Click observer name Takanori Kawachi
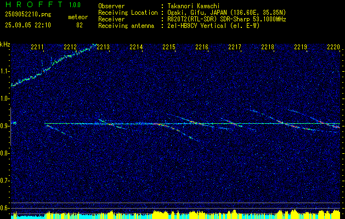345x219 pixels. [x=194, y=6]
